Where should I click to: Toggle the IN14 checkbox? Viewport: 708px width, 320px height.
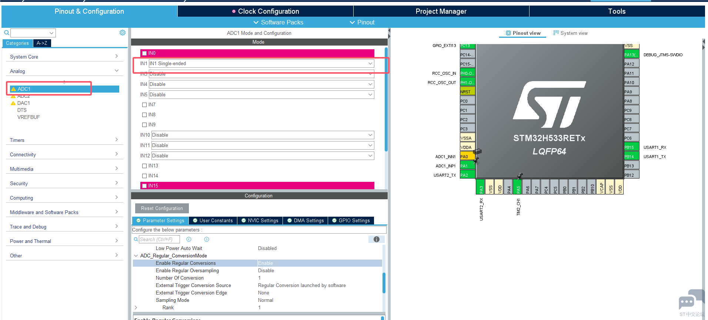[x=144, y=176]
